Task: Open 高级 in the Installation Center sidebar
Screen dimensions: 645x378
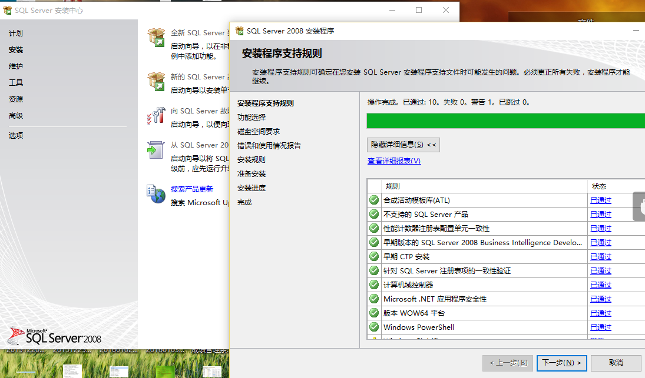Action: click(x=16, y=116)
